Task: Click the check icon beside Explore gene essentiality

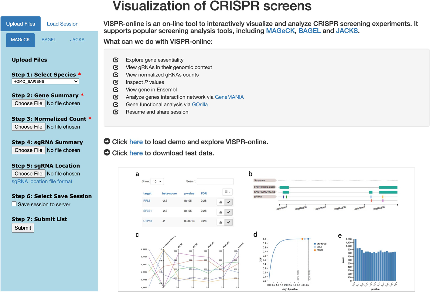Action: tap(116, 60)
